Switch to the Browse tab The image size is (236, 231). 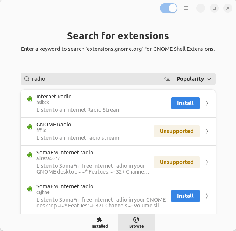point(136,223)
